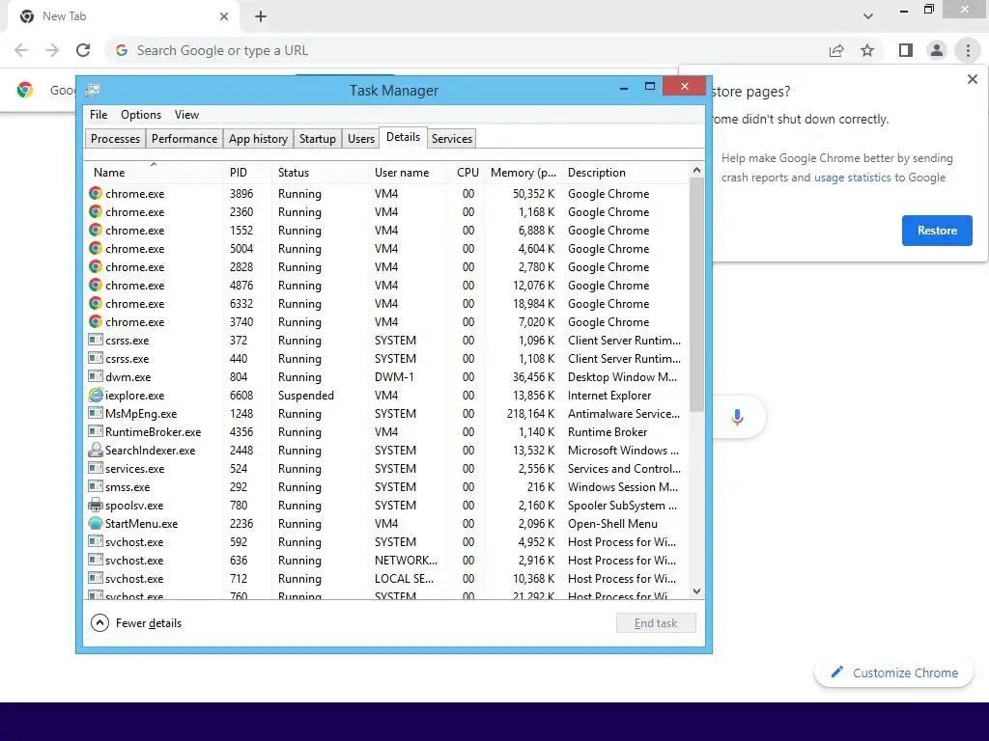Open the View menu in Task Manager
The image size is (989, 741).
tap(186, 115)
